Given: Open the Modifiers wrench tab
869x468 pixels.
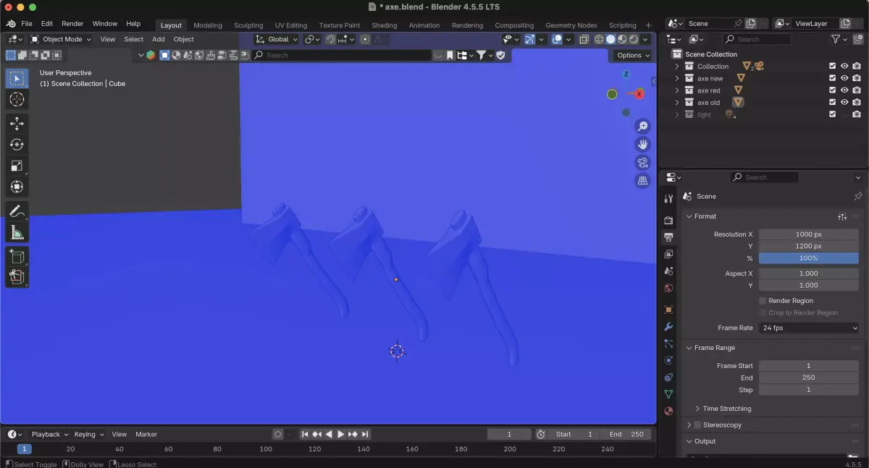Looking at the screenshot, I should [x=668, y=327].
